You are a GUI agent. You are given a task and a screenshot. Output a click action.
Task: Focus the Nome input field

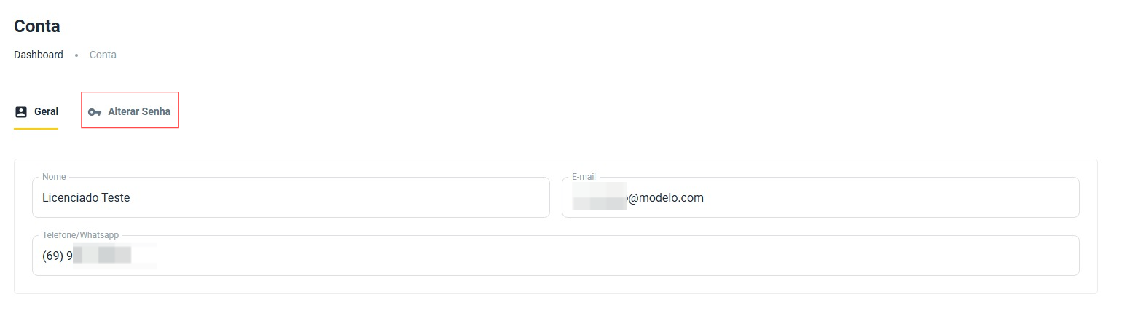click(x=291, y=198)
